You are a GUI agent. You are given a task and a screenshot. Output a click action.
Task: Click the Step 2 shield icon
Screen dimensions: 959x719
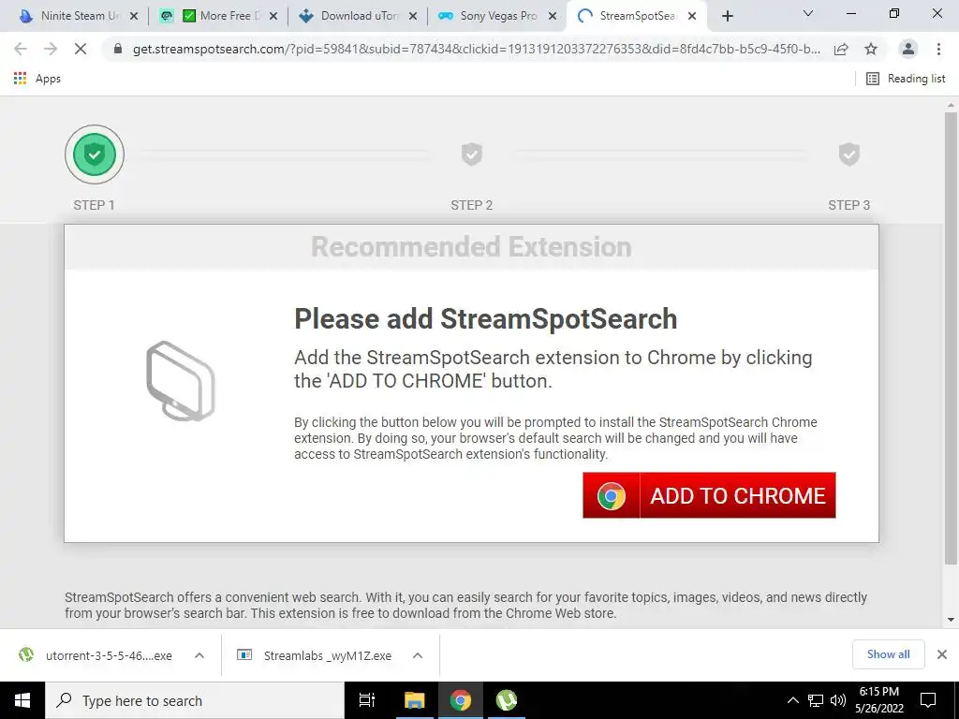(472, 154)
